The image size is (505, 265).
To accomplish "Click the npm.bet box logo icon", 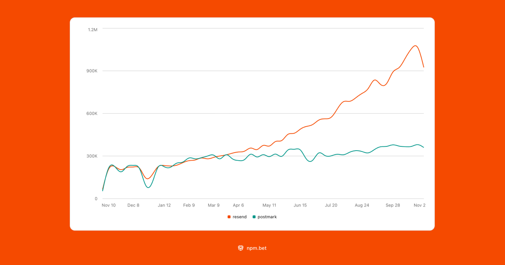I will 241,248.
